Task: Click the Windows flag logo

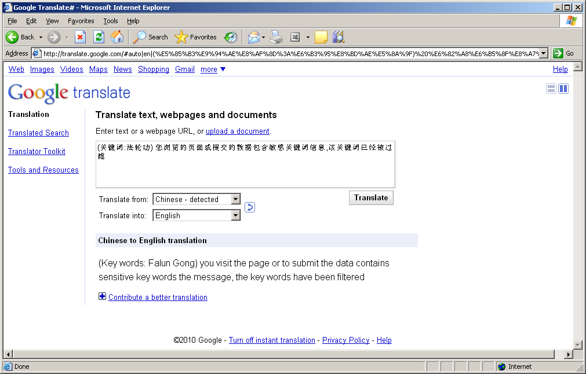Action: click(571, 21)
